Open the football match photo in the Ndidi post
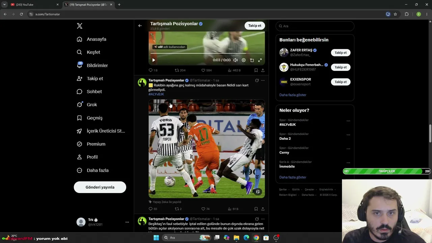This screenshot has height=243, width=432. (x=207, y=148)
